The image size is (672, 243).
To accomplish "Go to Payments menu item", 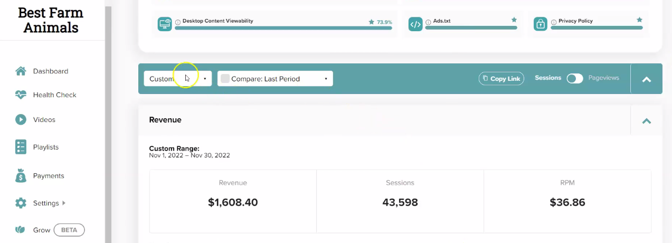I will point(49,176).
